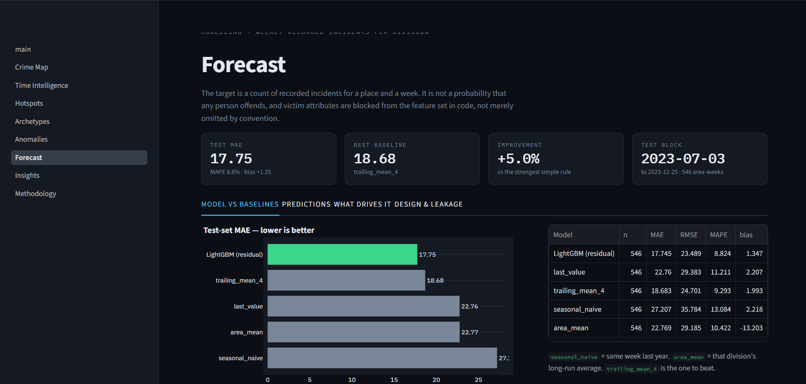
Task: Click the seasonal_naive chart bar
Action: tap(382, 358)
